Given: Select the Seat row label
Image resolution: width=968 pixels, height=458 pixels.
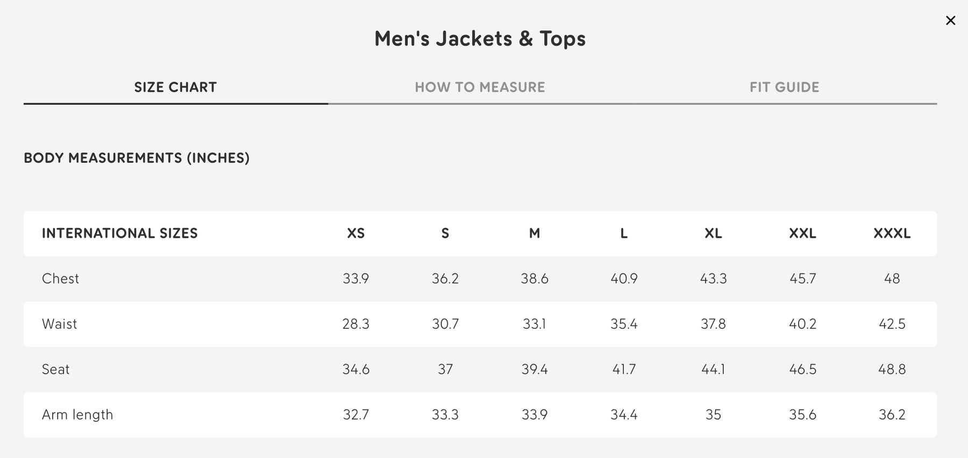Looking at the screenshot, I should coord(55,369).
